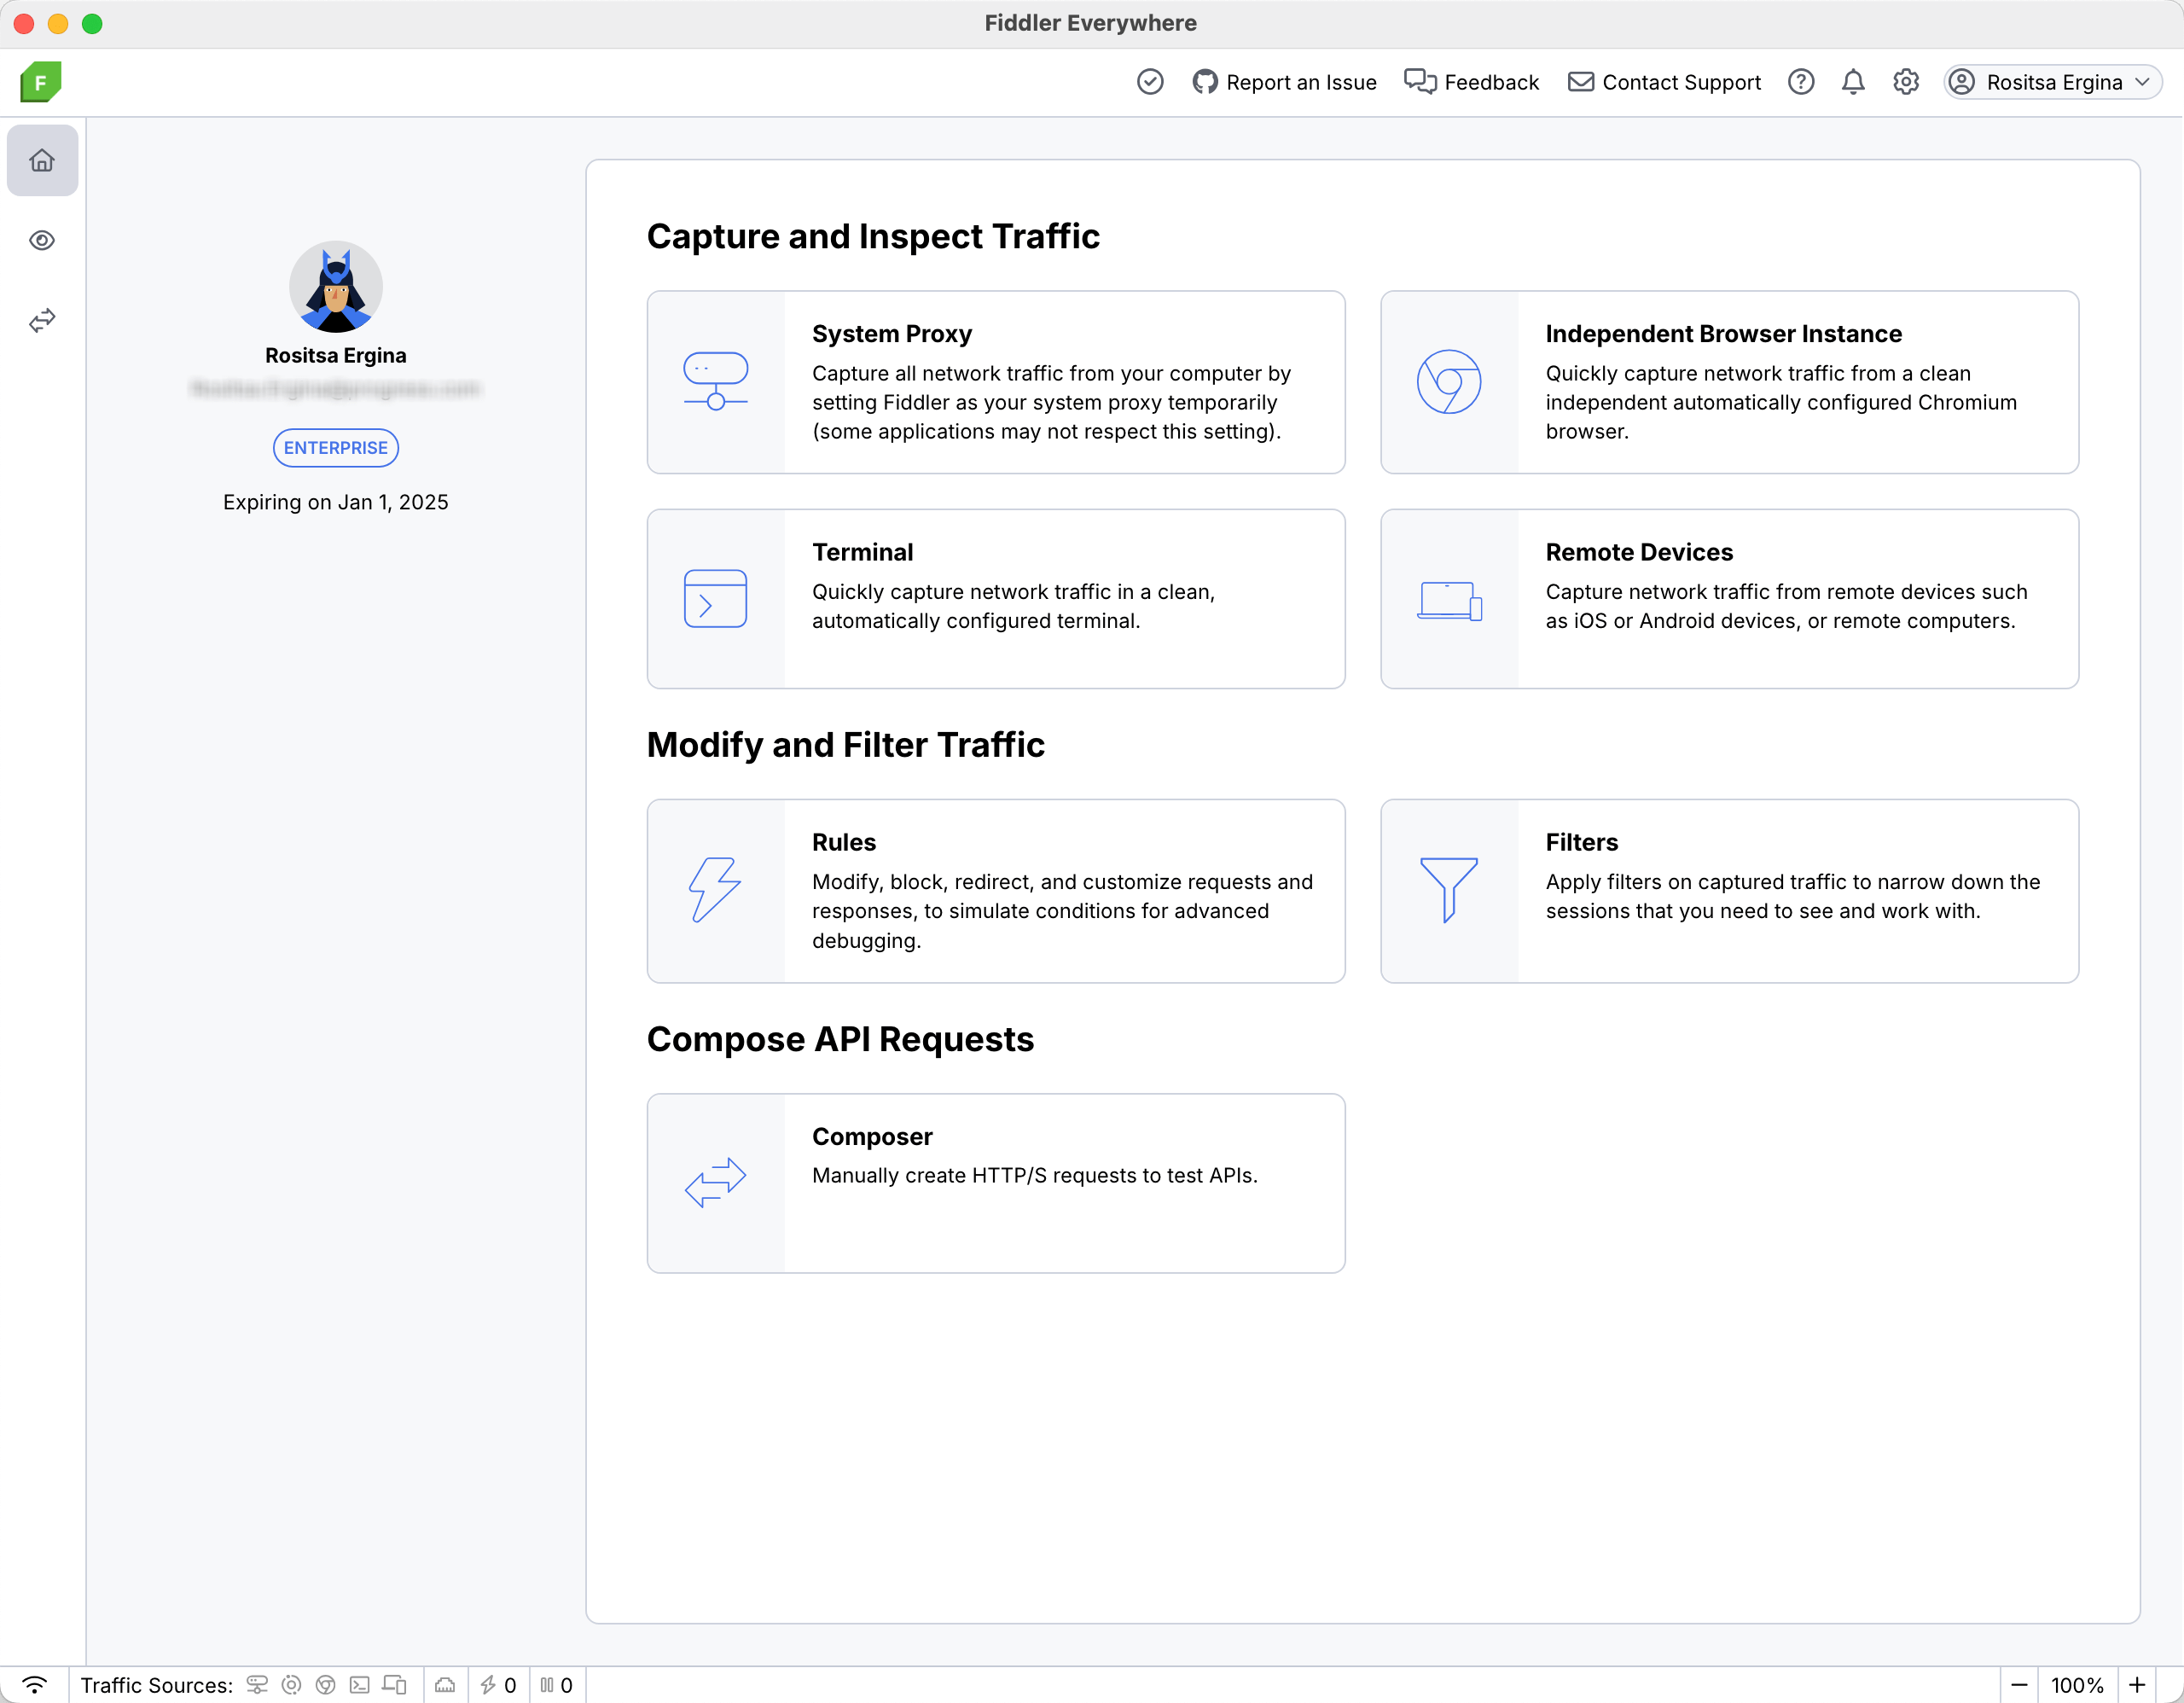Open the Traffic eye icon in sidebar

[x=42, y=240]
